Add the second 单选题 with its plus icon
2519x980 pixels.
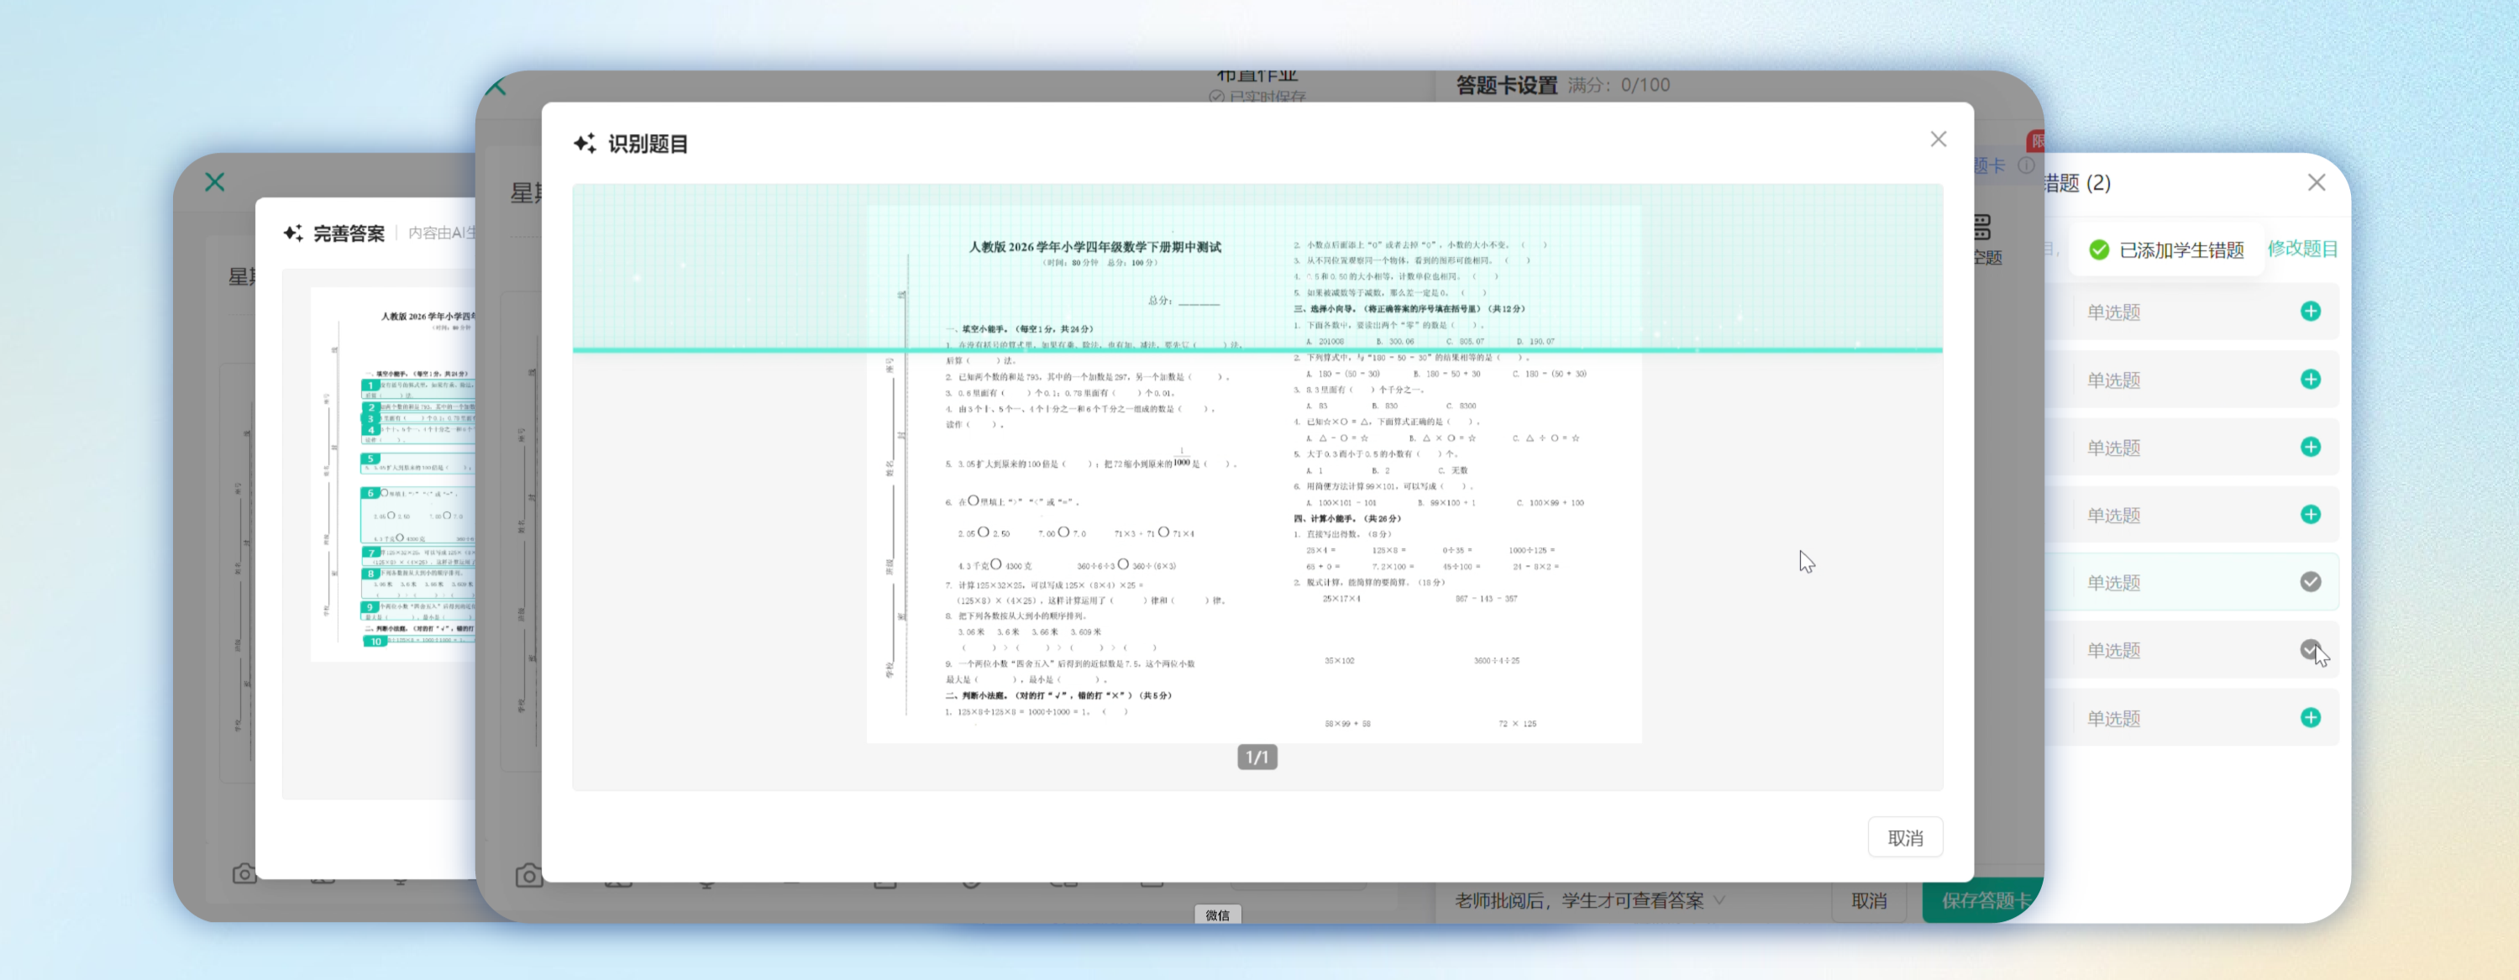tap(2310, 380)
